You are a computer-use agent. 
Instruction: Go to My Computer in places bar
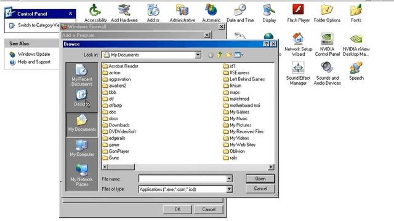82,149
